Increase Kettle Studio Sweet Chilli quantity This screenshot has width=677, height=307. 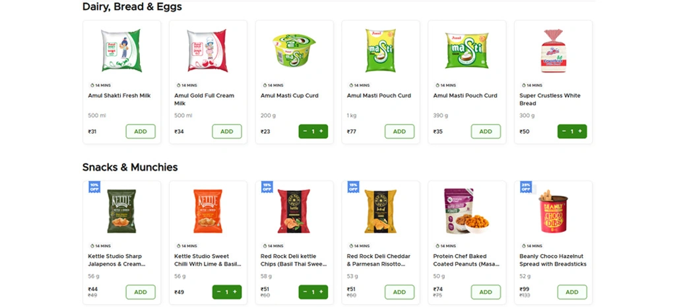pos(235,292)
